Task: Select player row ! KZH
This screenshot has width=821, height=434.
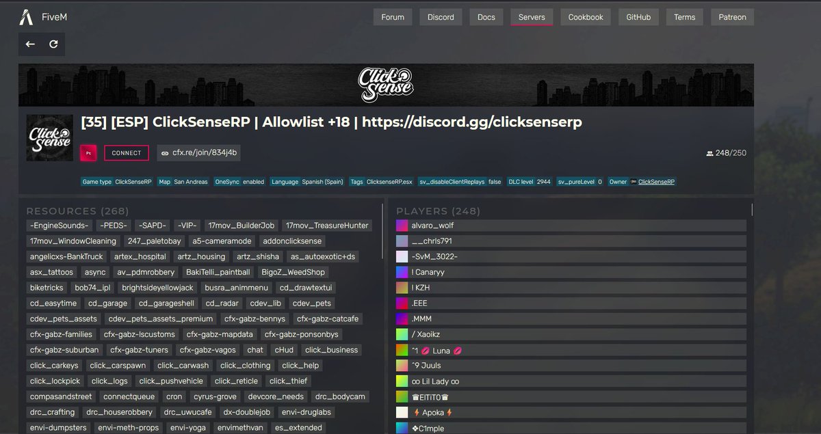Action: click(x=571, y=288)
